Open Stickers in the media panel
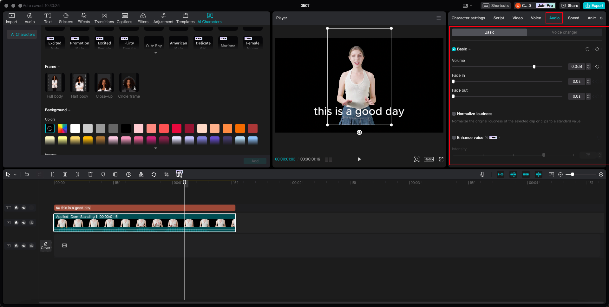This screenshot has height=307, width=609. pos(66,18)
